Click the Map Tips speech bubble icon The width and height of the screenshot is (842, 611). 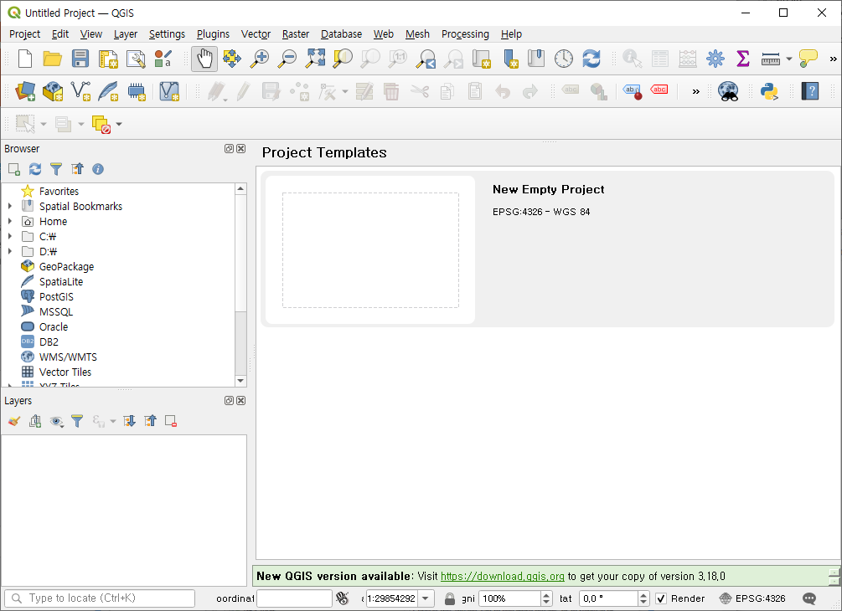(808, 59)
